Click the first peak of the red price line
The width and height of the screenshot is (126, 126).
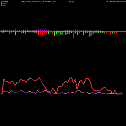[4, 79]
